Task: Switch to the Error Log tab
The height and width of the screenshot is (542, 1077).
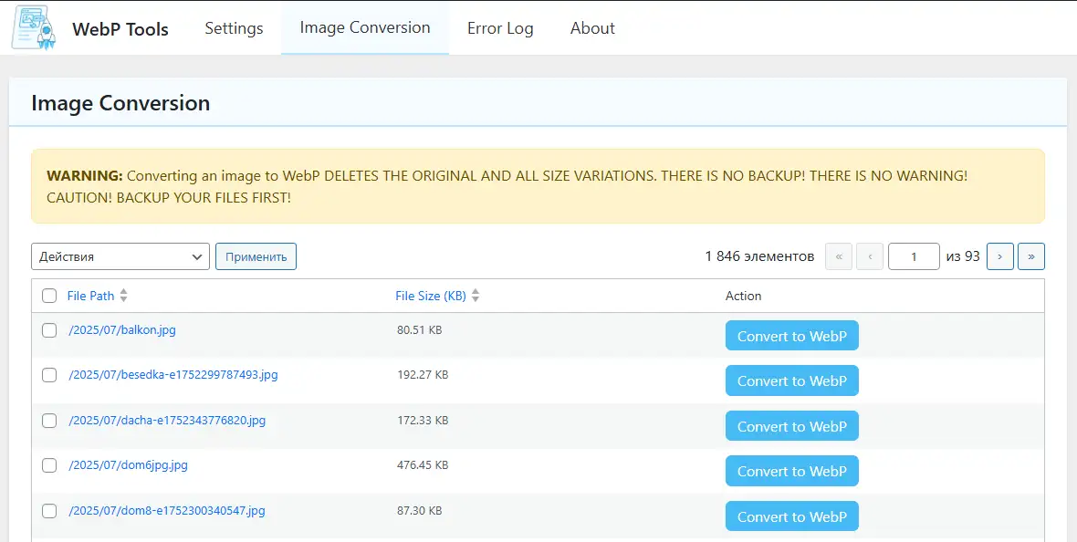Action: [500, 28]
